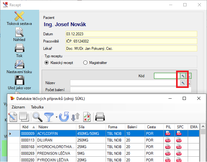207x162 pixels.
Task: Click the database toolbar print icon
Action: [100, 117]
